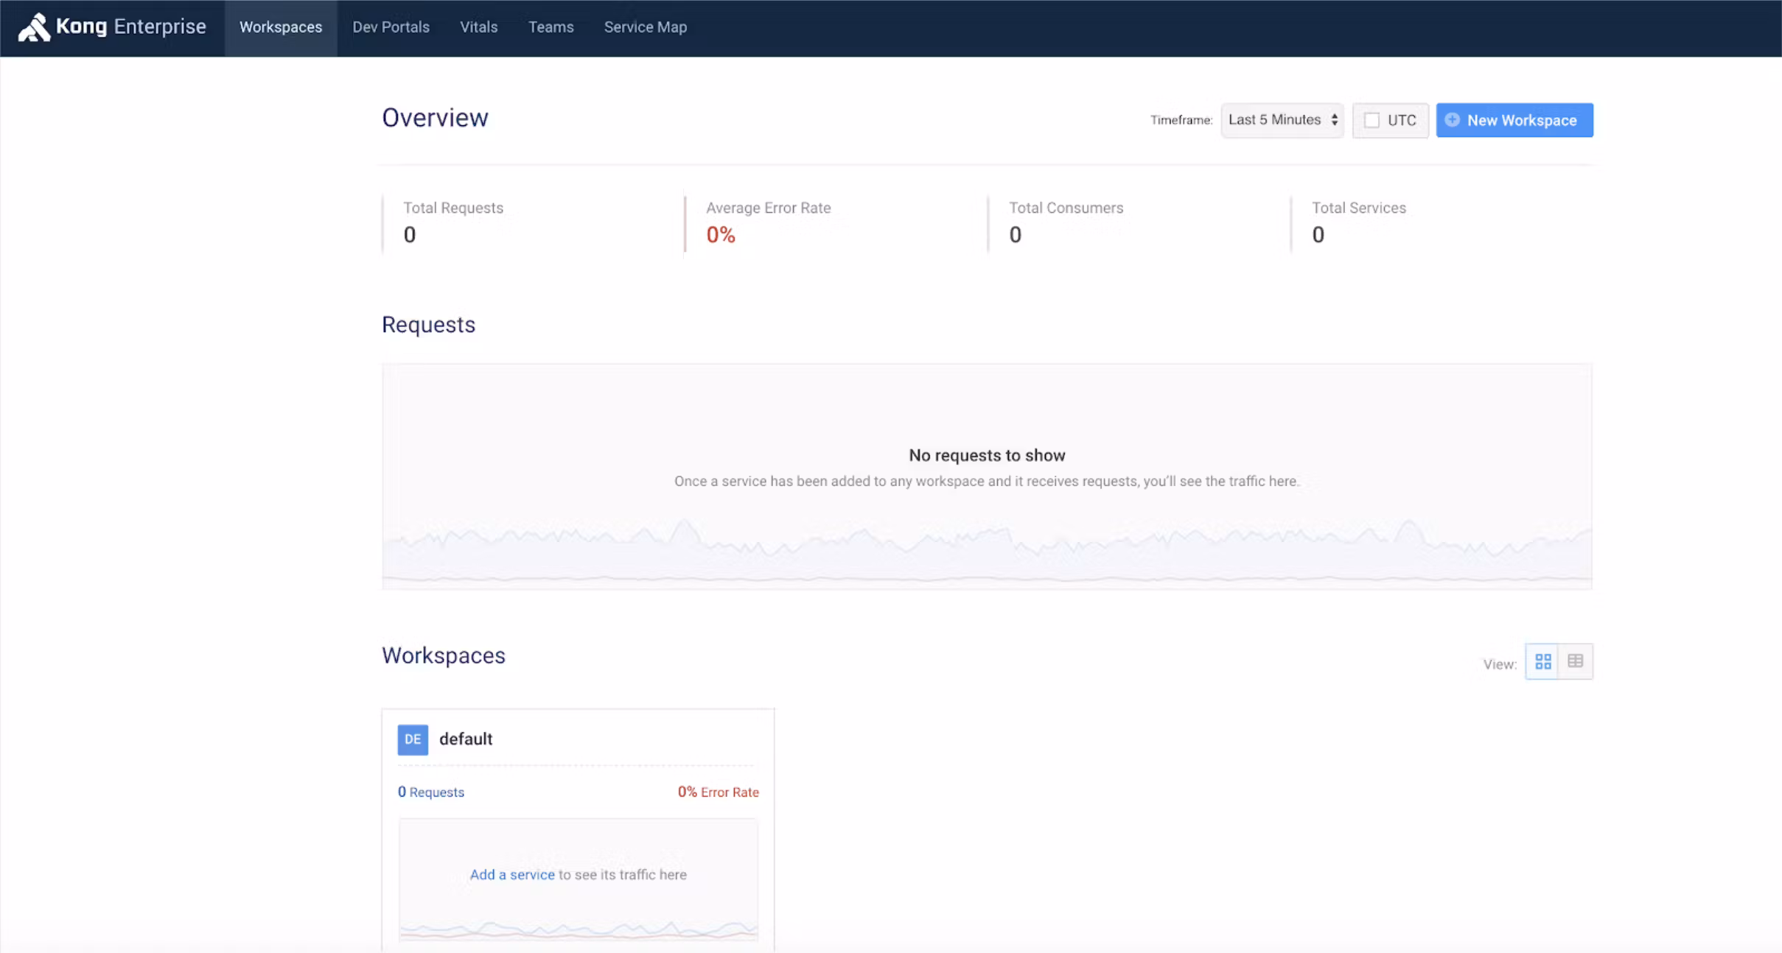Click the Kong Enterprise brand text

131,27
